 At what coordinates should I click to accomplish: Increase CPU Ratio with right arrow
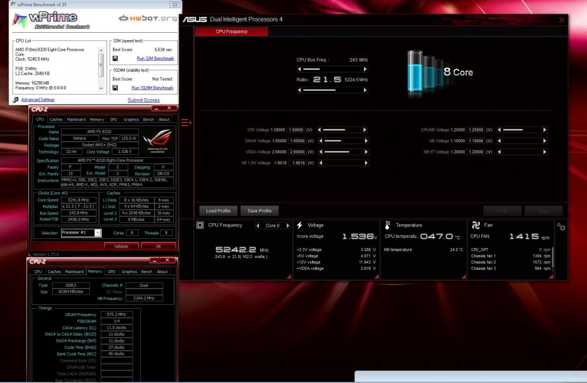[365, 90]
